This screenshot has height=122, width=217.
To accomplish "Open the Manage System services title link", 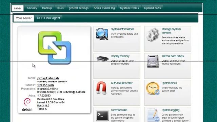I will tap(171, 31).
